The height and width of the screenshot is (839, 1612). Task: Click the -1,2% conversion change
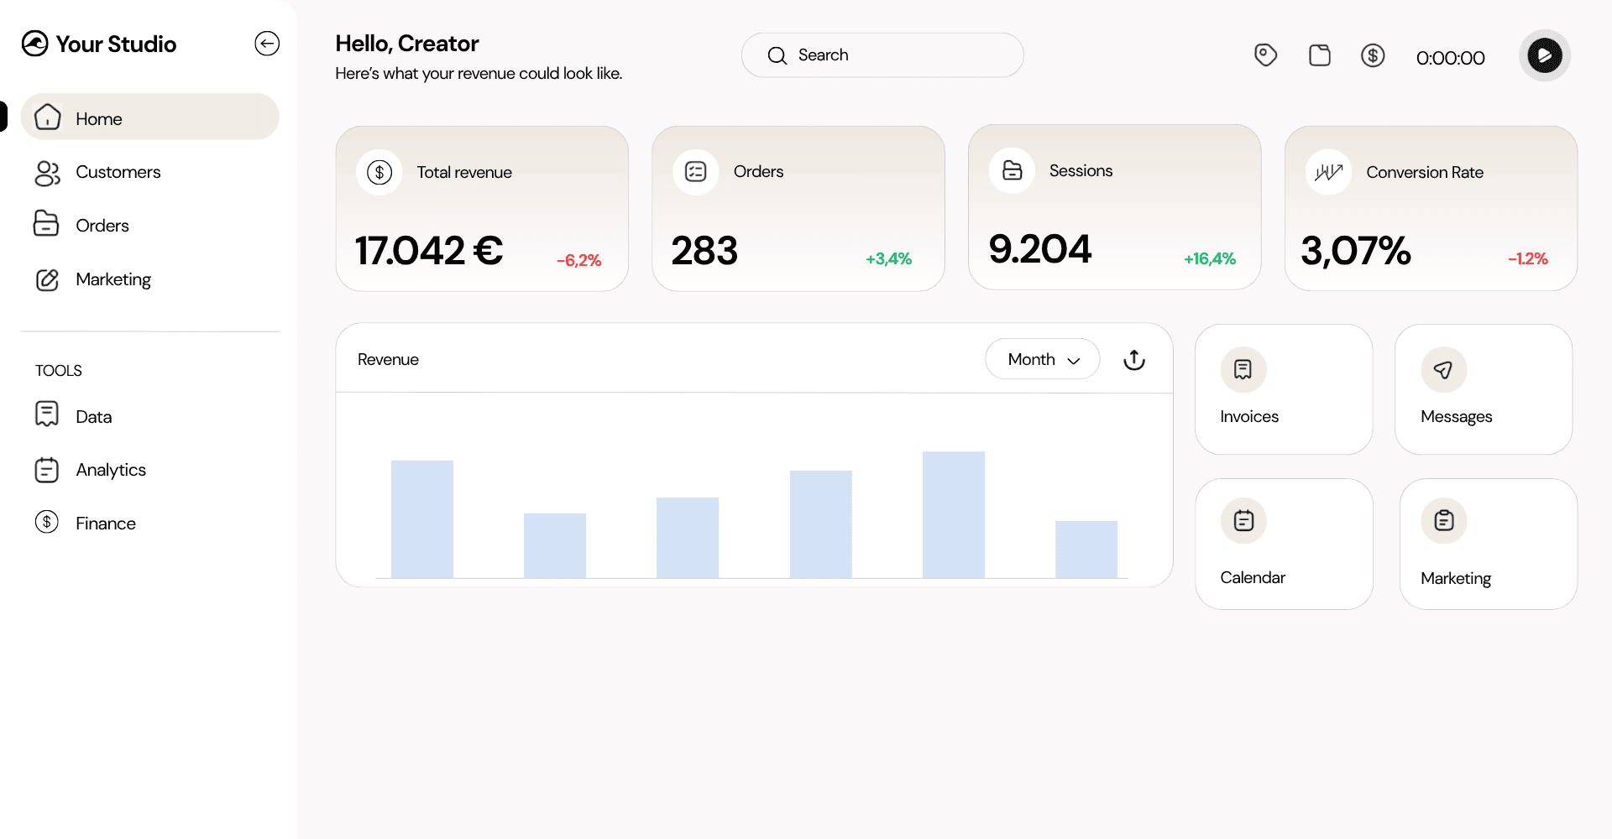tap(1528, 259)
